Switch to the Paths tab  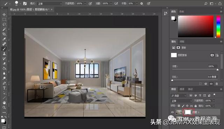[x=190, y=89]
